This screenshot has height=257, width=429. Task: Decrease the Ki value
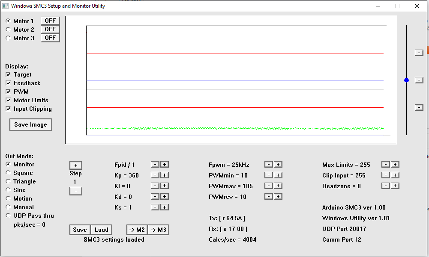155,186
